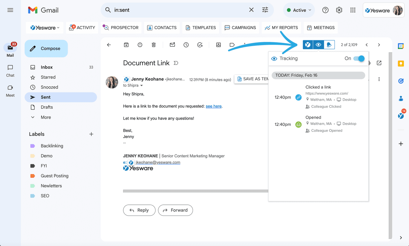Click the SAVE AS TEMPLATE button
Image resolution: width=409 pixels, height=246 pixels.
pos(251,79)
